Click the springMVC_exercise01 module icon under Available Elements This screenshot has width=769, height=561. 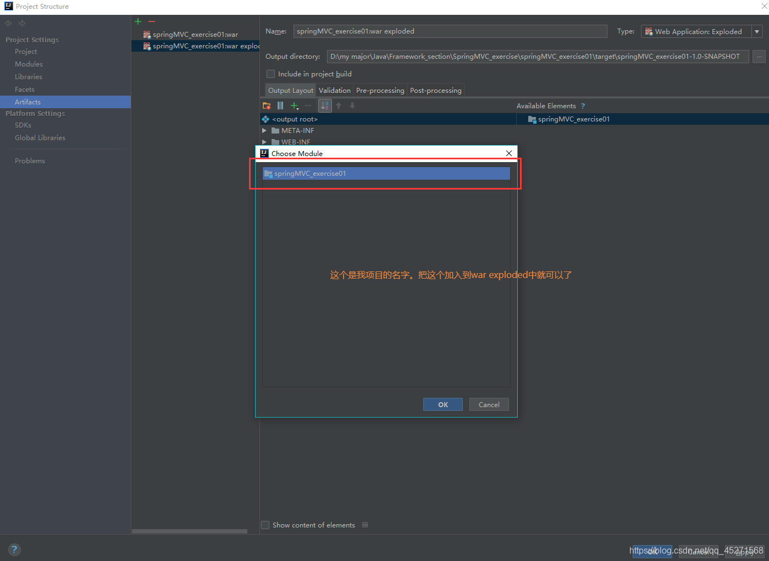[532, 119]
